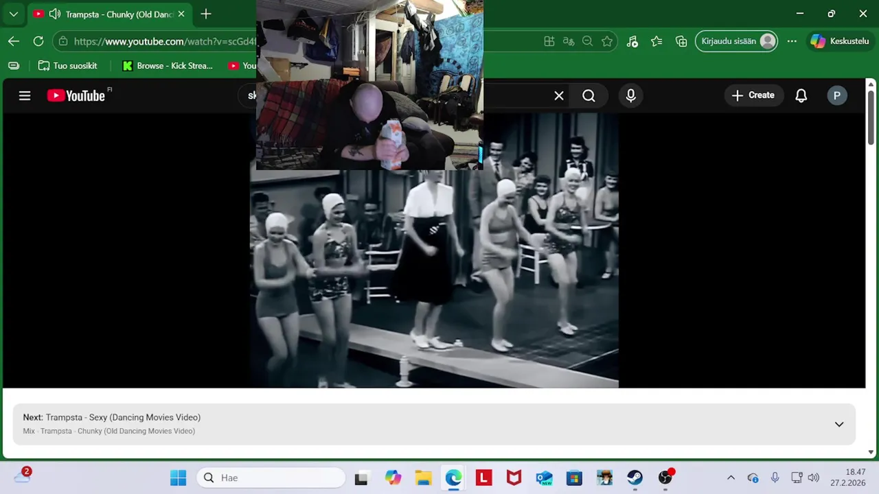Open the YouTube guide hamburger menu
This screenshot has width=879, height=494.
coord(25,96)
